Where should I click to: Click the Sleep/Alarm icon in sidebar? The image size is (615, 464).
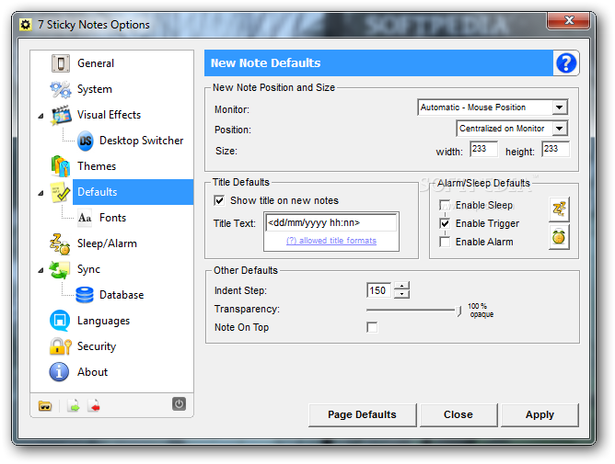click(x=60, y=243)
